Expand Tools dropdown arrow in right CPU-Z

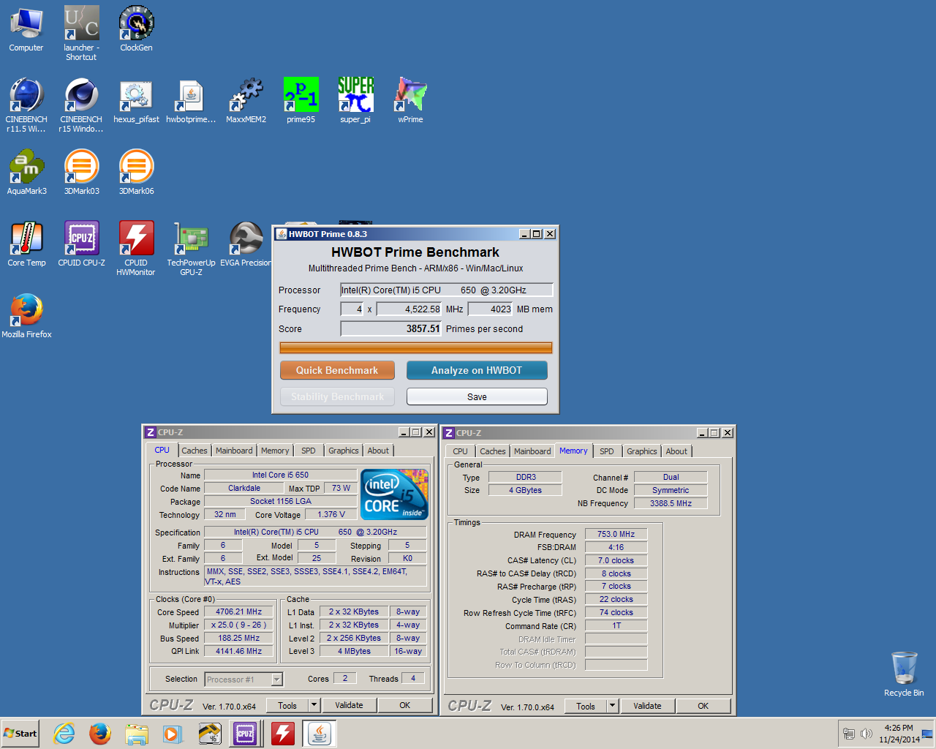click(613, 706)
